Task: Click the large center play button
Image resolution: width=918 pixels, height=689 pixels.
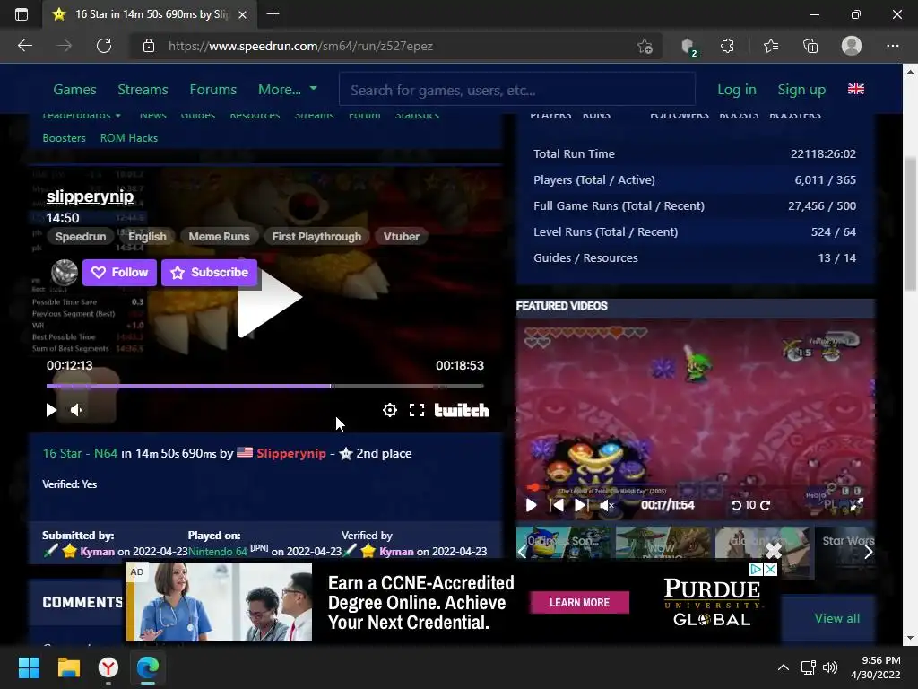Action: coord(269,297)
